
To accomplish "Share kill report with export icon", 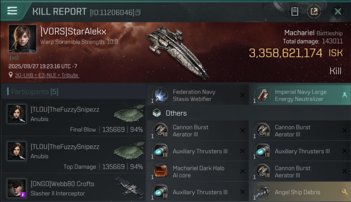I will coord(314,11).
